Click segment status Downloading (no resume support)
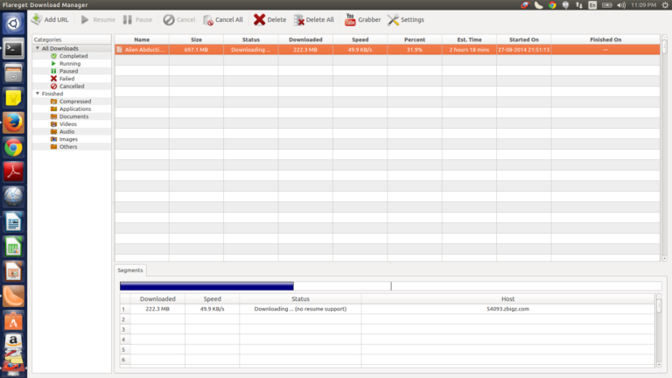The image size is (672, 378). coord(300,309)
